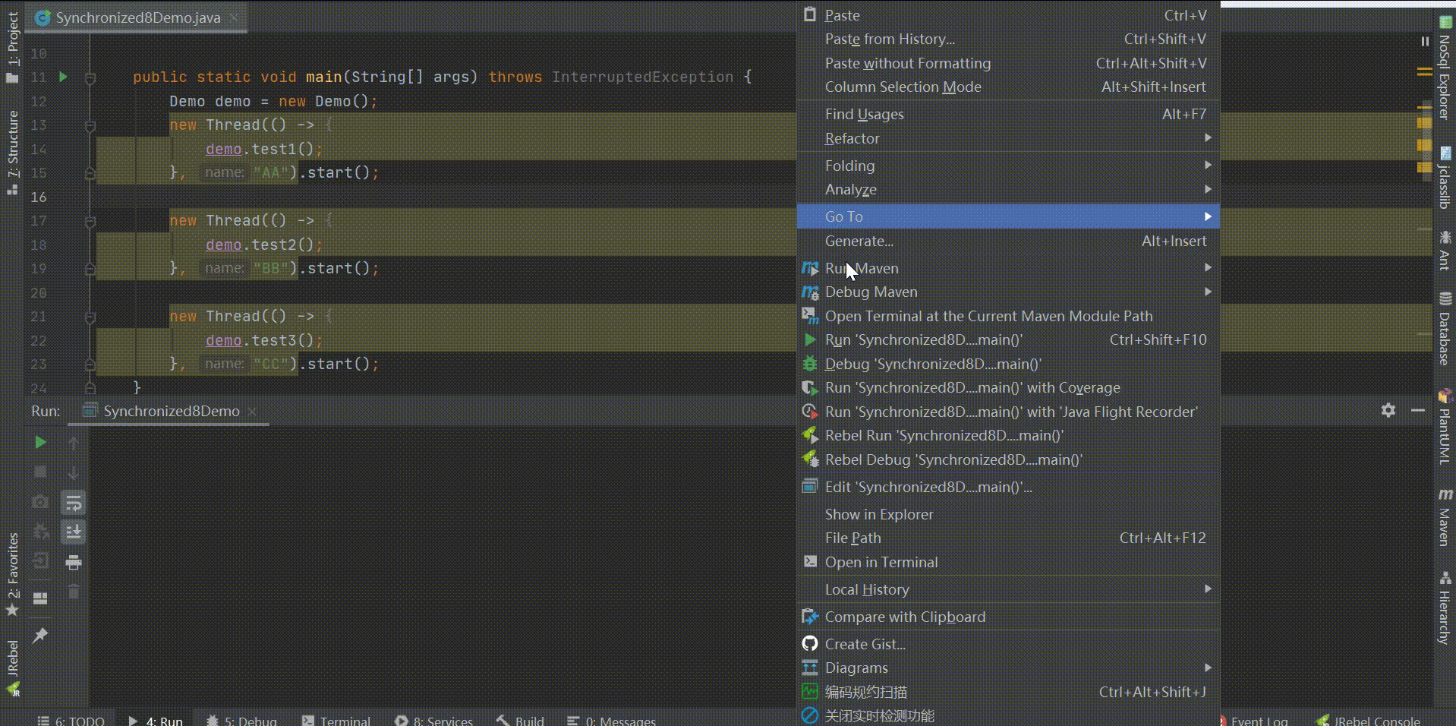
Task: Open the jclasslib side panel
Action: click(1444, 178)
